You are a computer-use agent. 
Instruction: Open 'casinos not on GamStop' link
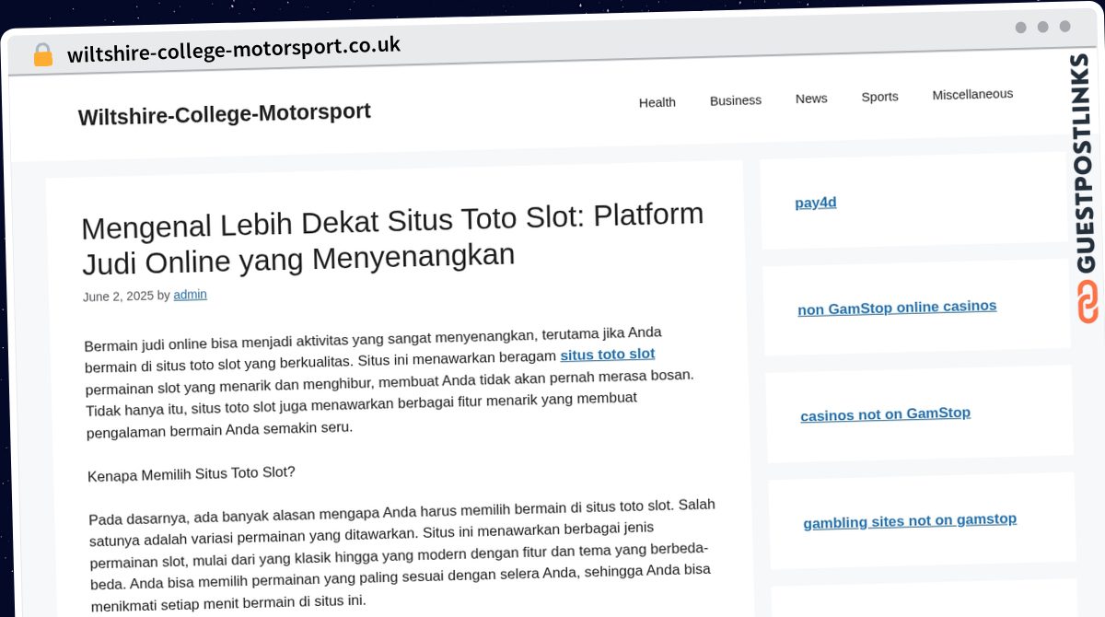click(885, 414)
